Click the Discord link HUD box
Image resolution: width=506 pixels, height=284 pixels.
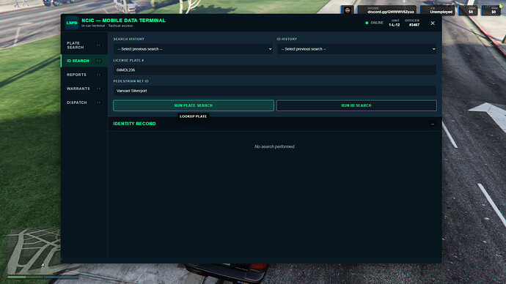(386, 10)
